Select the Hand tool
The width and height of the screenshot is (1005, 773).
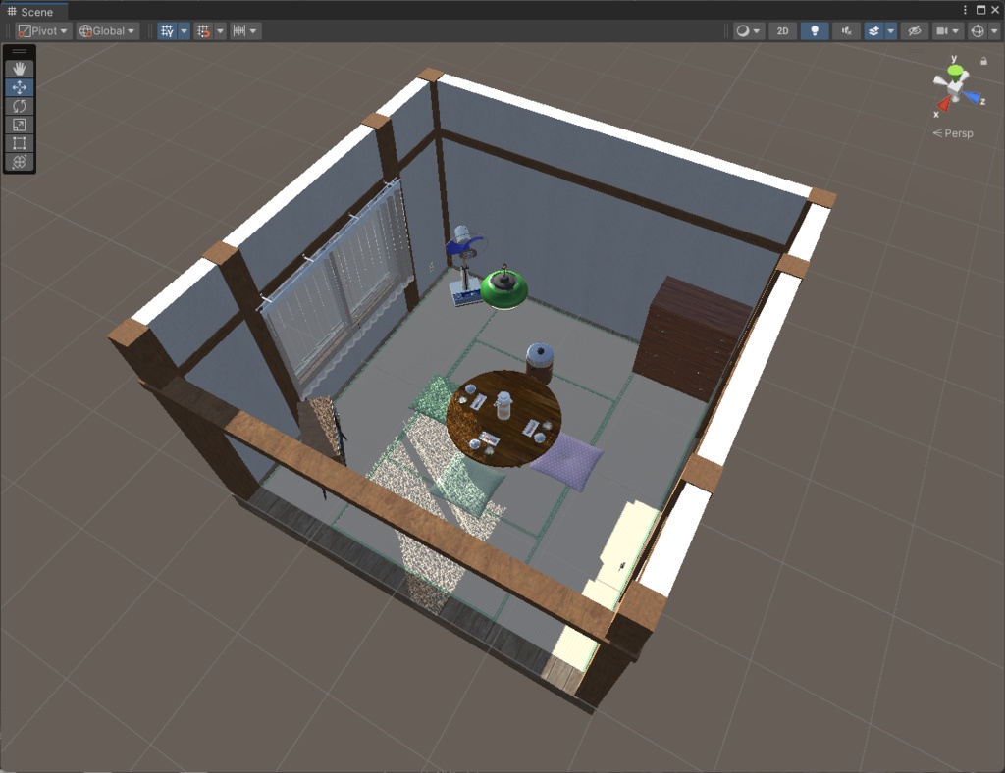click(19, 68)
